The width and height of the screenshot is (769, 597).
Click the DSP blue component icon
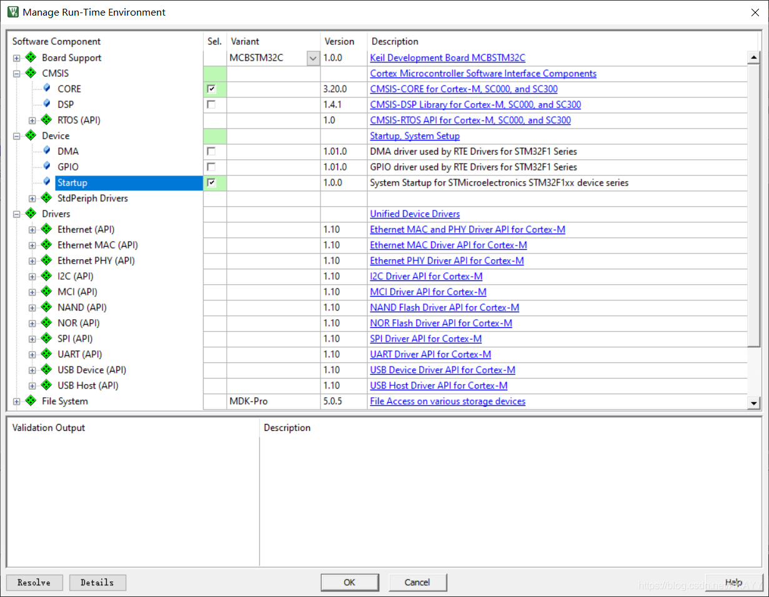47,104
